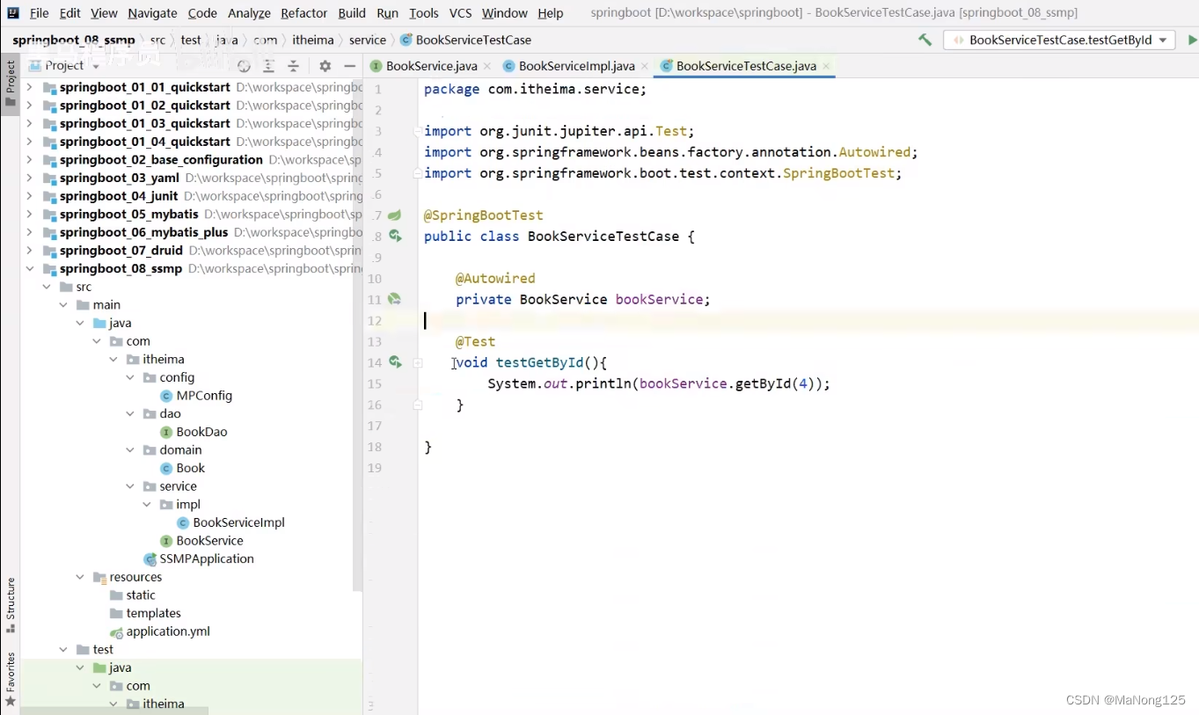Click line number 18 in the gutter

375,447
